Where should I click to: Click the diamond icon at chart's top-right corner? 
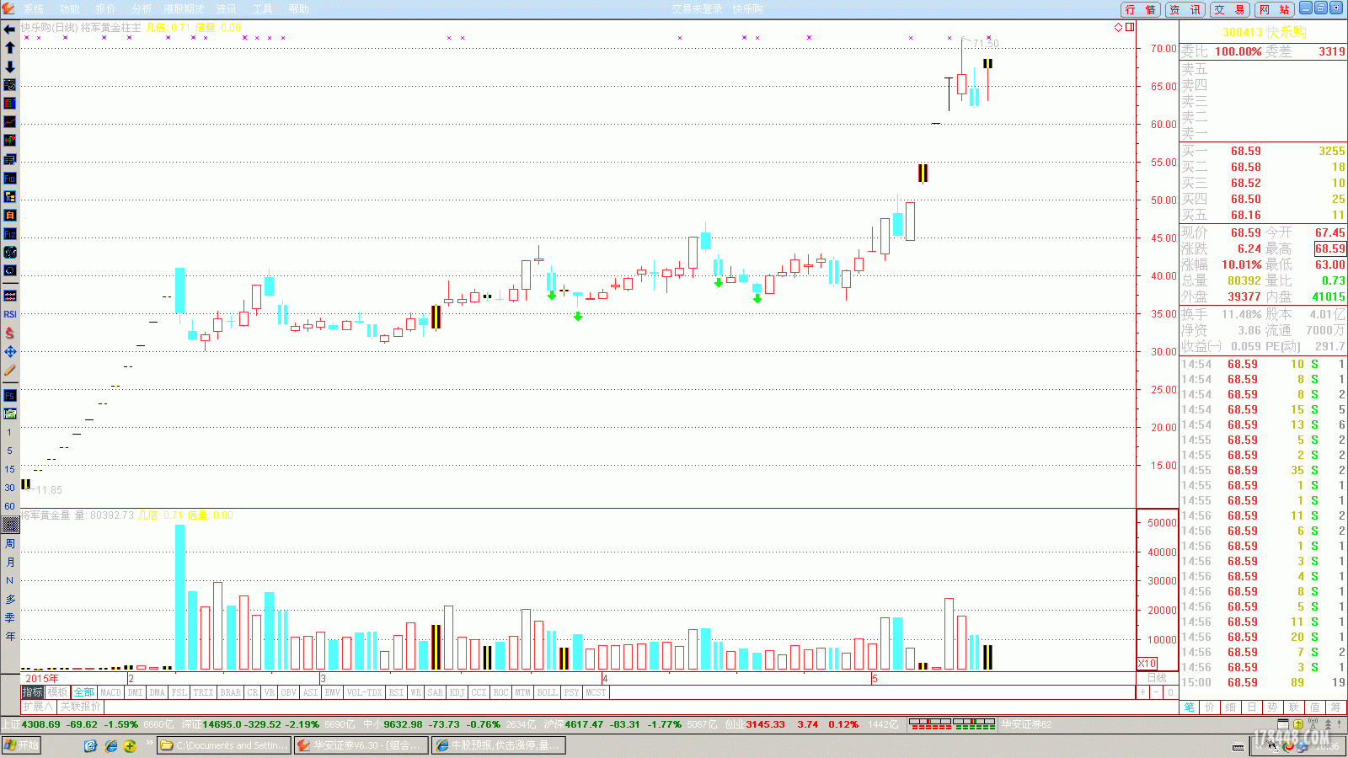tap(1119, 27)
